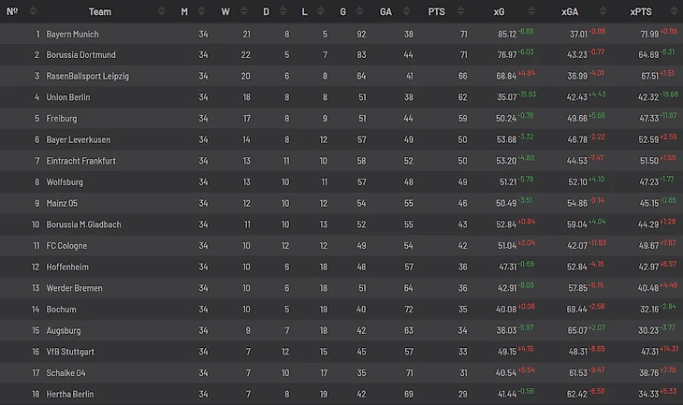Sort table by xPTS column arrows

[x=674, y=11]
